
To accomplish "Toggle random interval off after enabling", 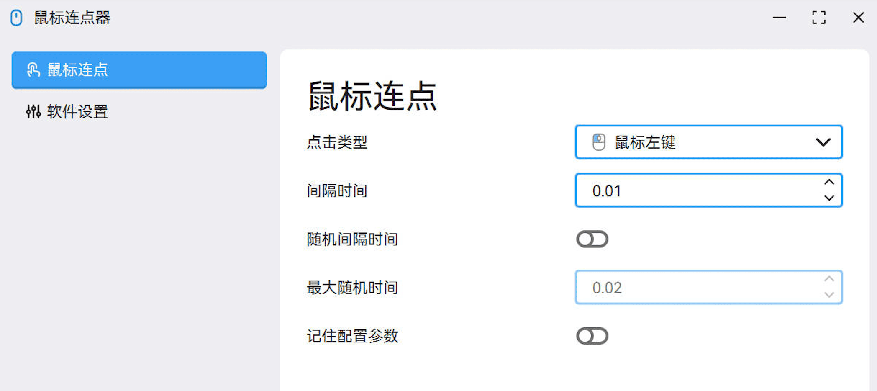I will [592, 239].
